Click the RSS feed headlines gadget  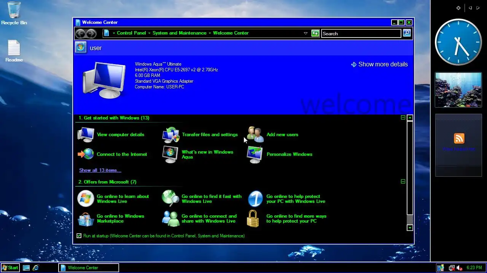458,145
